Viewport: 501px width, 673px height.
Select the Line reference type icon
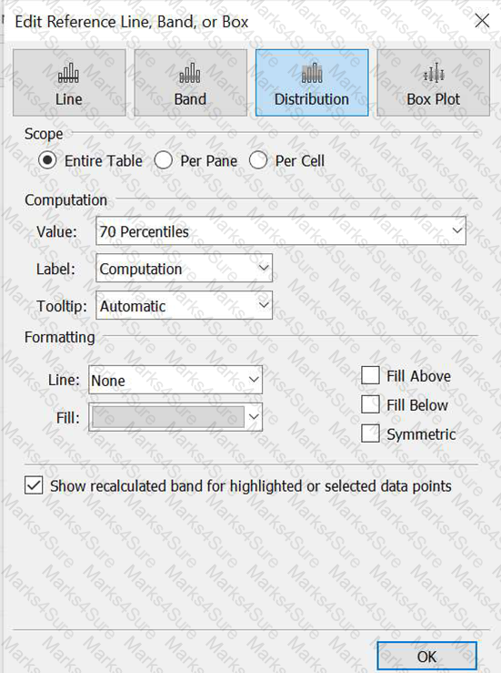68,74
